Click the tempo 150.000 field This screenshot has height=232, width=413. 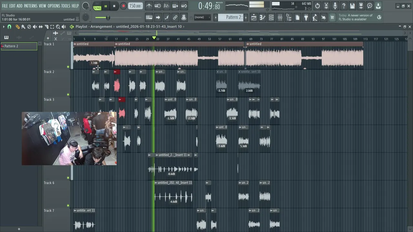coord(135,6)
